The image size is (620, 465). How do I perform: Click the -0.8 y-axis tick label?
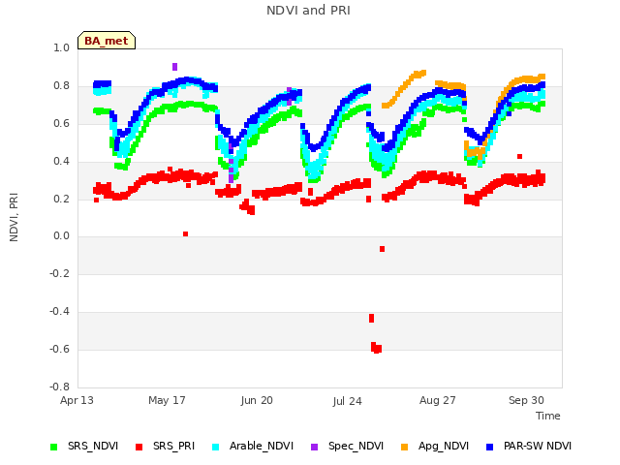[x=59, y=387]
